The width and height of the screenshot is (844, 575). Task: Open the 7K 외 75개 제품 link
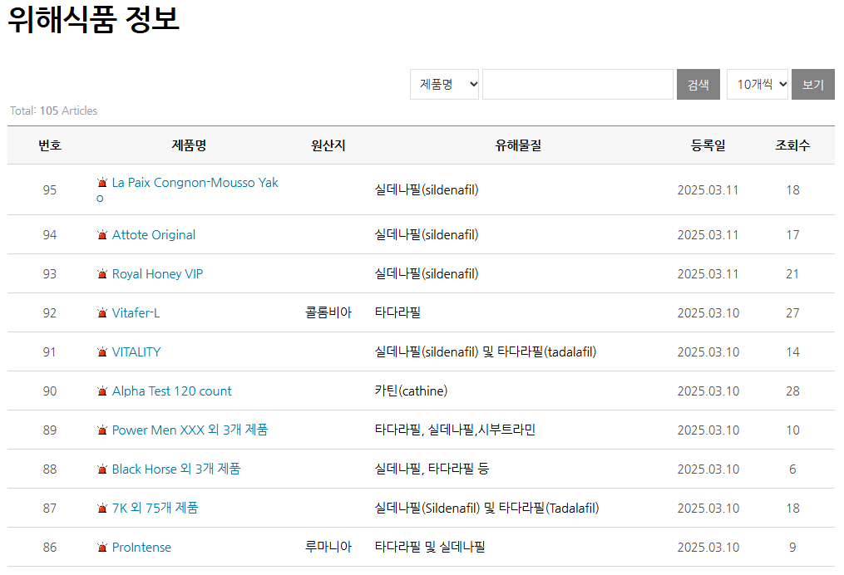[x=155, y=509]
